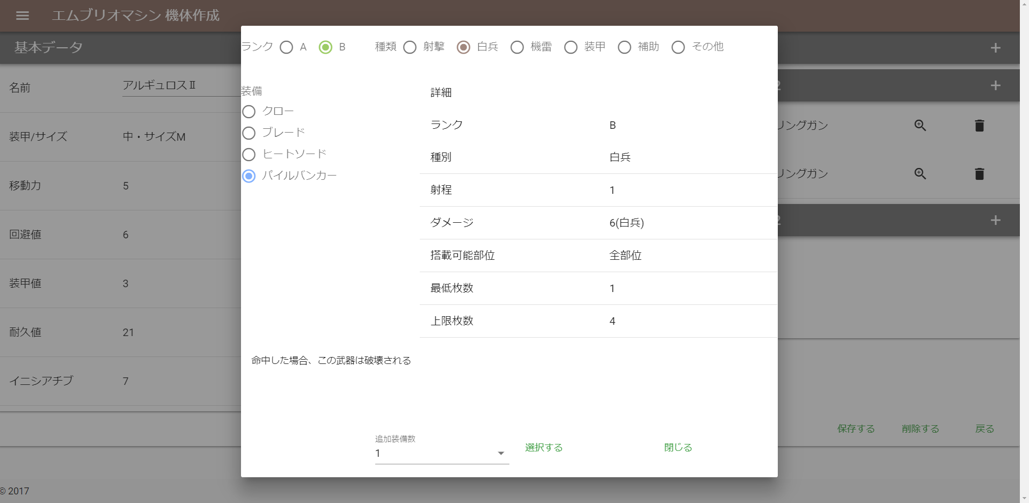Click the 基本データ section header
This screenshot has width=1029, height=503.
click(48, 47)
